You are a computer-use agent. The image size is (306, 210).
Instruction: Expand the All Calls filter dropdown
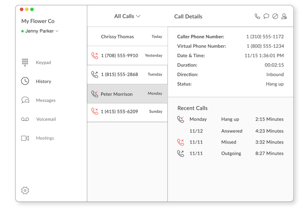point(127,16)
